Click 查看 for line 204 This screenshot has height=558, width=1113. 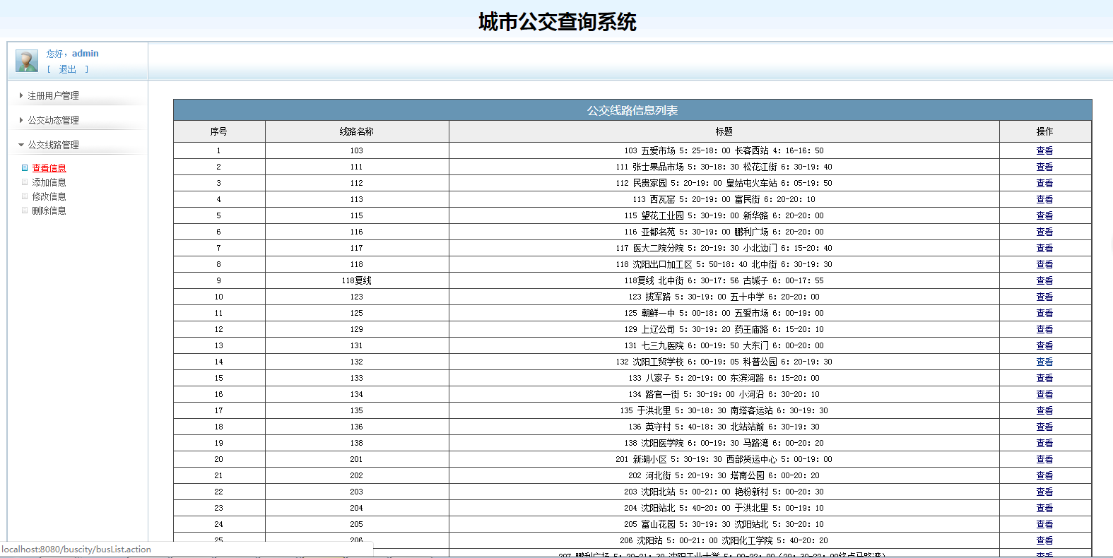[x=1044, y=508]
